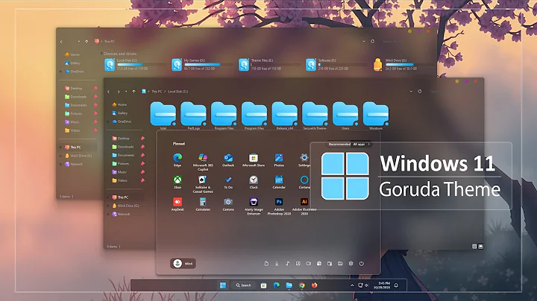Open Software (F:) drive
The width and height of the screenshot is (537, 301).
[x=336, y=64]
